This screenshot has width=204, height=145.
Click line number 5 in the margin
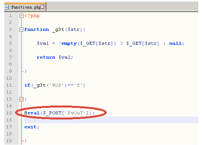coord(10,43)
